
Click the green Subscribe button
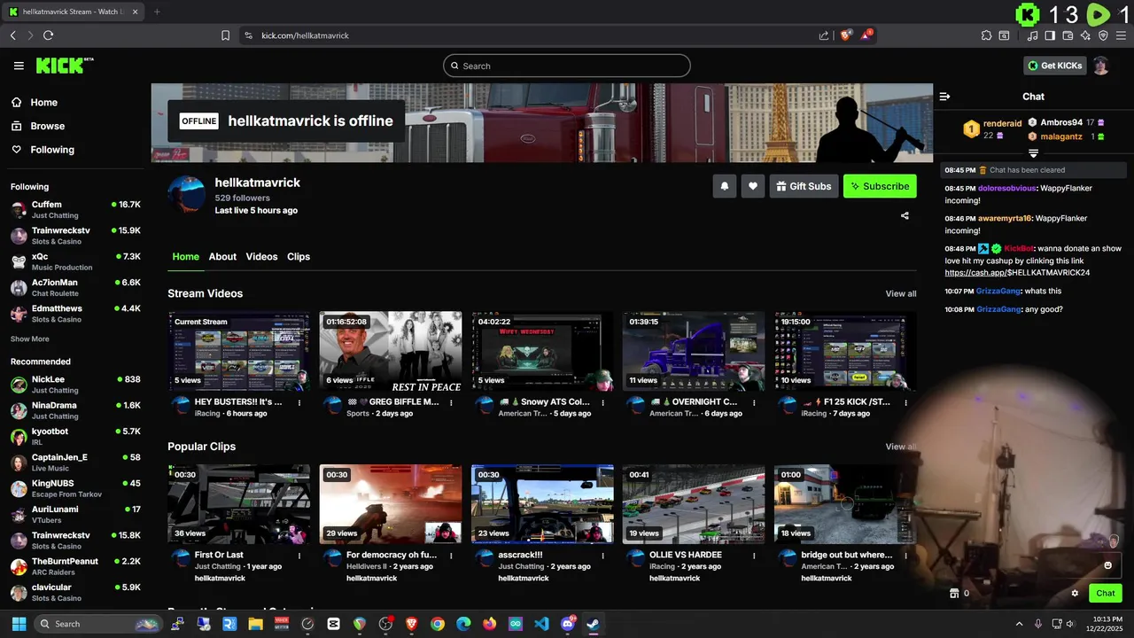(880, 186)
